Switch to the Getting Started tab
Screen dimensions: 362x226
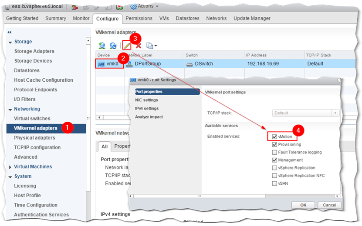pyautogui.click(x=22, y=18)
